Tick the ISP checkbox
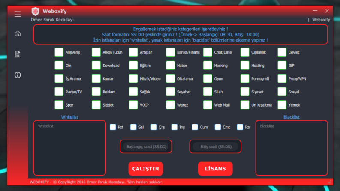Viewport: 340px width, 191px height. [x=282, y=66]
